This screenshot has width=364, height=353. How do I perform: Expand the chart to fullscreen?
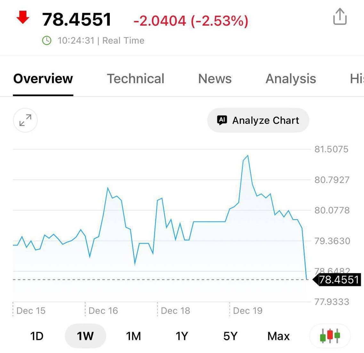[x=25, y=121]
